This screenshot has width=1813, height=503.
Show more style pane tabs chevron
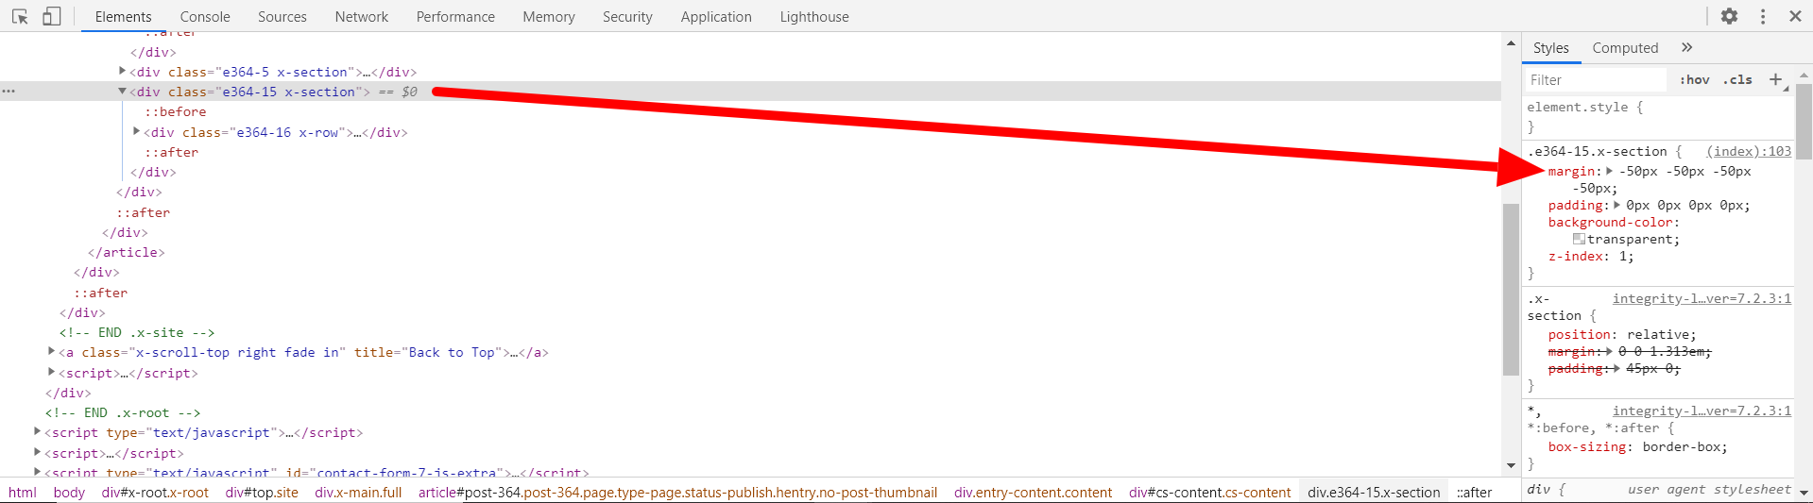pyautogui.click(x=1687, y=47)
